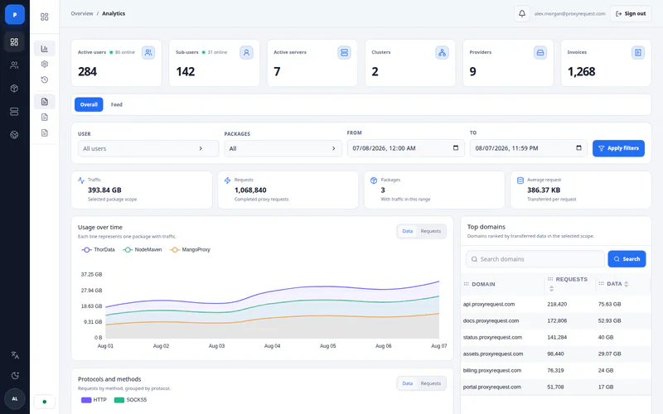Click the Clusters card icon
663x414 pixels.
(442, 53)
